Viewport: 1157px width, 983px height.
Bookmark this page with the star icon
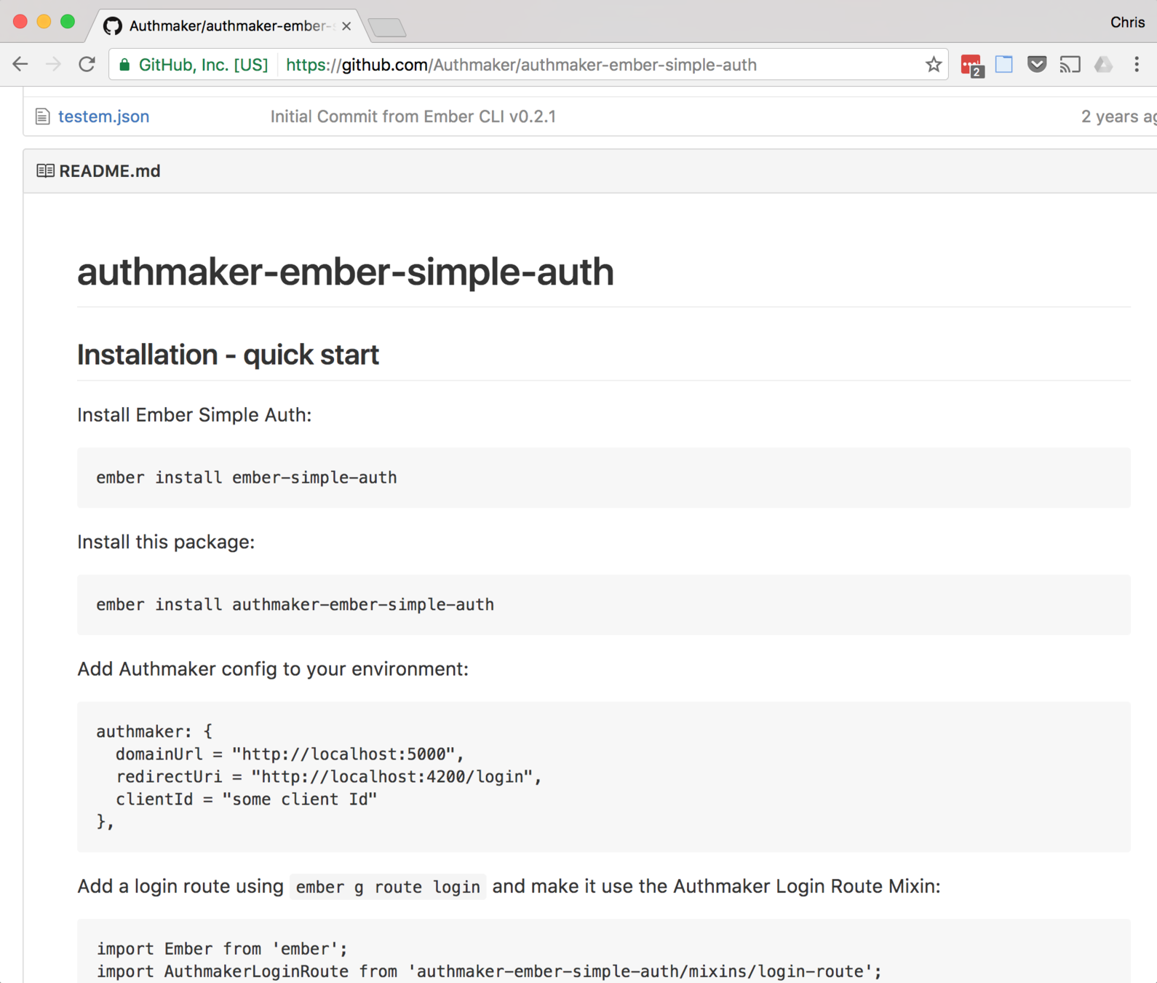pos(934,65)
